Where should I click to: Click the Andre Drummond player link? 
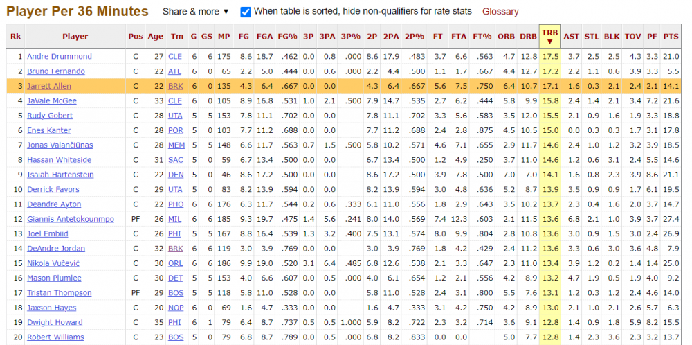click(59, 57)
